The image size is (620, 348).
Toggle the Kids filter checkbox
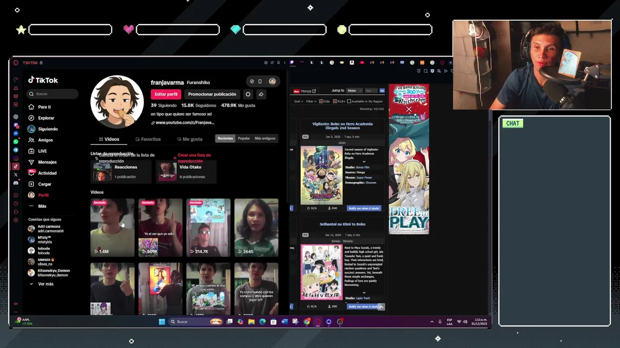[321, 101]
